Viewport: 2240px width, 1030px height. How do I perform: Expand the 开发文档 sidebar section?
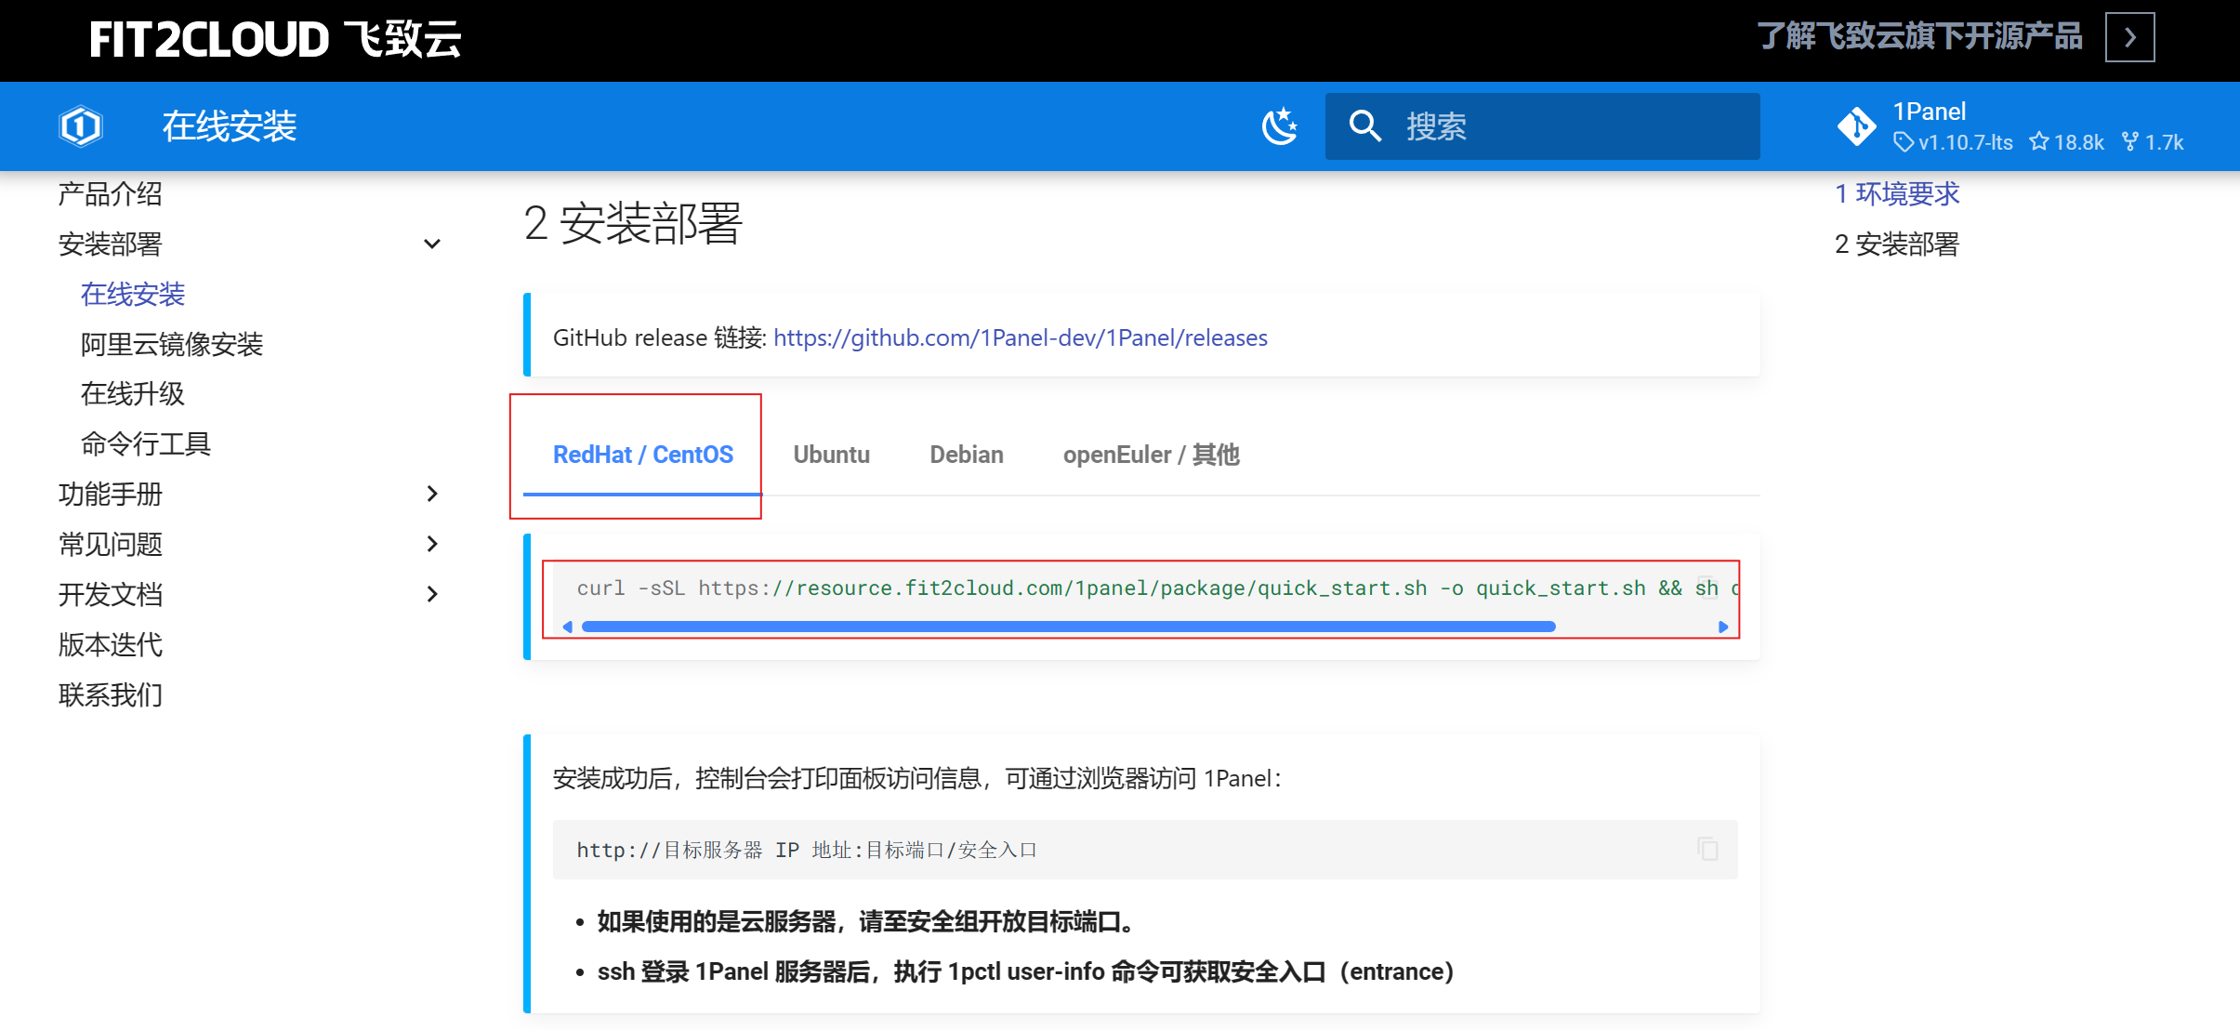coord(432,594)
